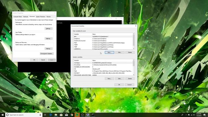Select the USERDOCS user variable row
The height and width of the screenshot is (117, 208).
click(103, 49)
